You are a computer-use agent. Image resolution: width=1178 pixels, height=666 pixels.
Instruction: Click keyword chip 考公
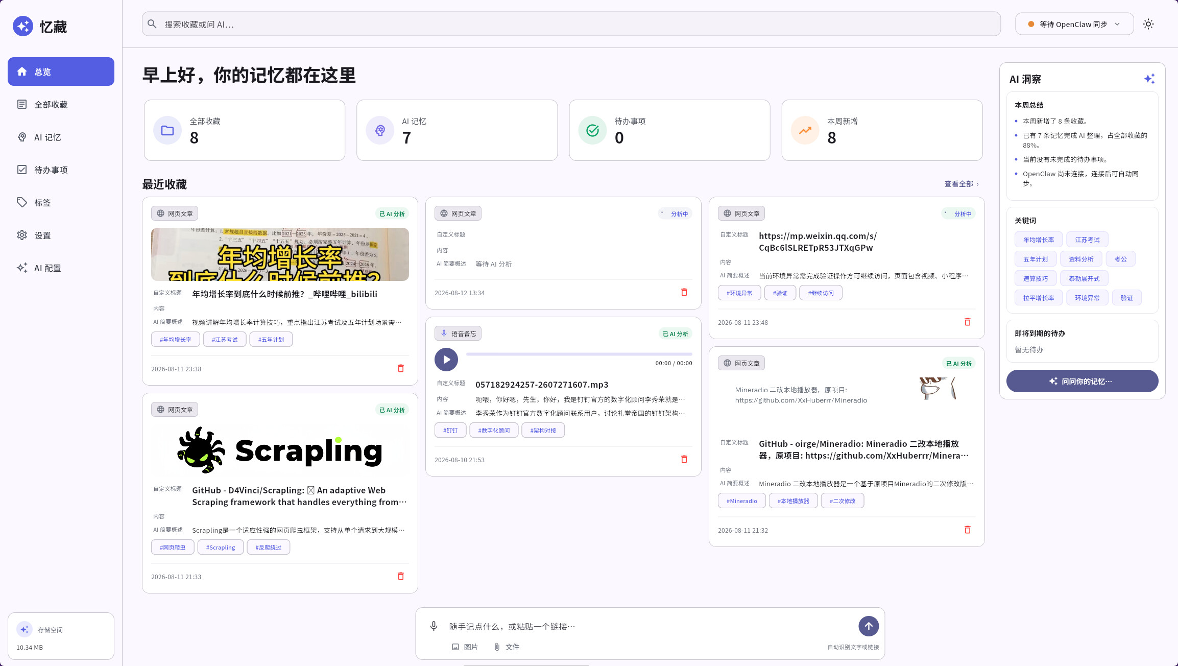point(1120,259)
